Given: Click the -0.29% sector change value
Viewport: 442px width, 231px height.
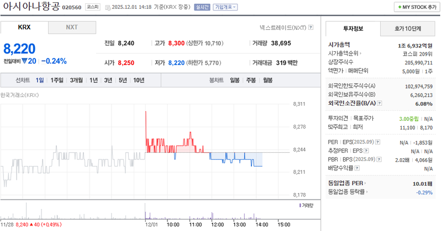Looking at the screenshot, I should [x=424, y=192].
